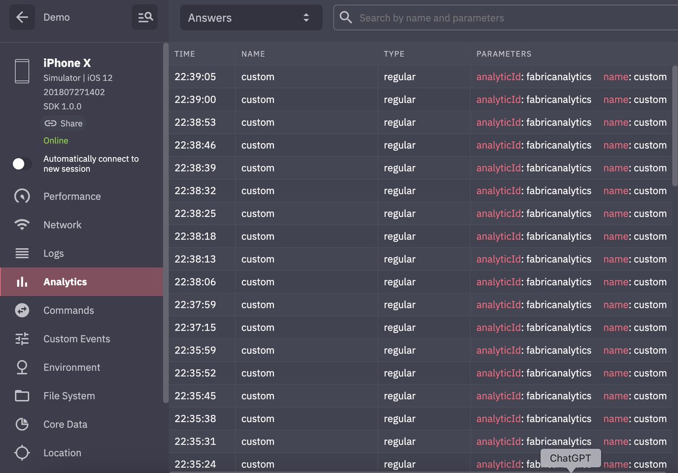Open the File System section

point(81,396)
